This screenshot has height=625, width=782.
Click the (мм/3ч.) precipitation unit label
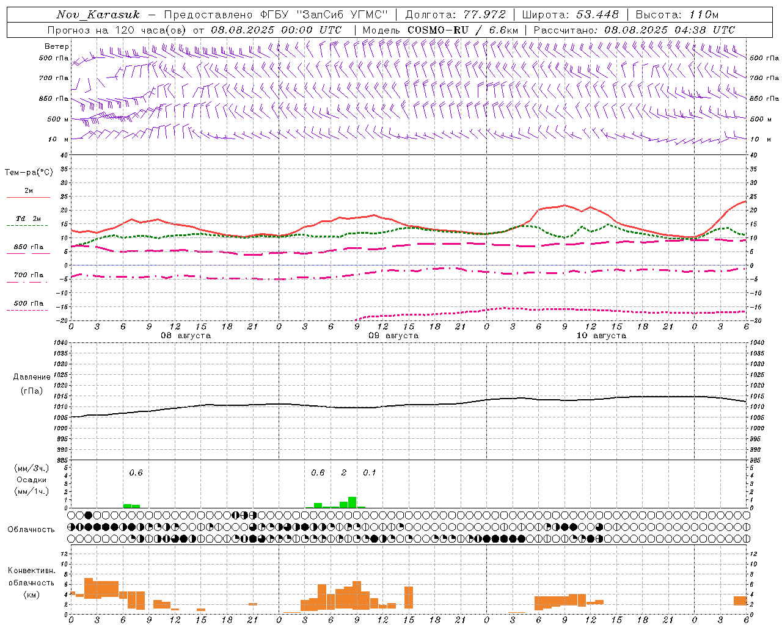(x=32, y=469)
